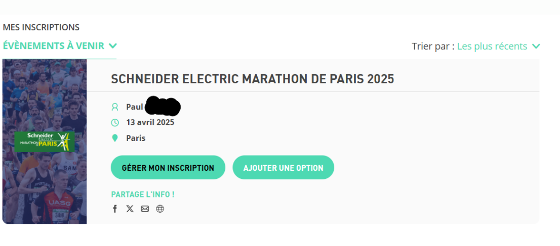Click the 13 avril 2025 date text
Viewport: 560px width, 246px height.
coord(150,122)
